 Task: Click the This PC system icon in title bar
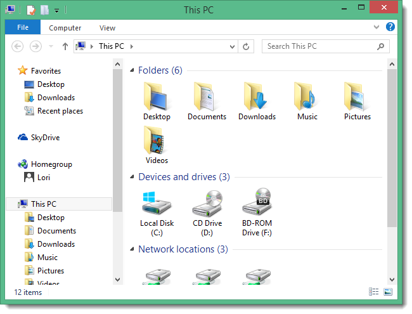coord(10,10)
